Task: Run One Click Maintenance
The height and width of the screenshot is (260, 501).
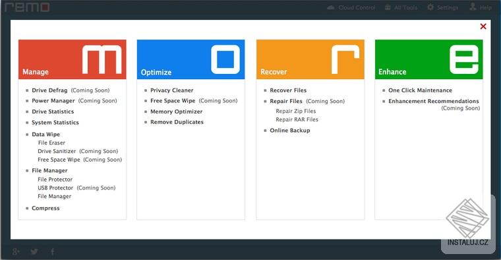Action: point(420,90)
